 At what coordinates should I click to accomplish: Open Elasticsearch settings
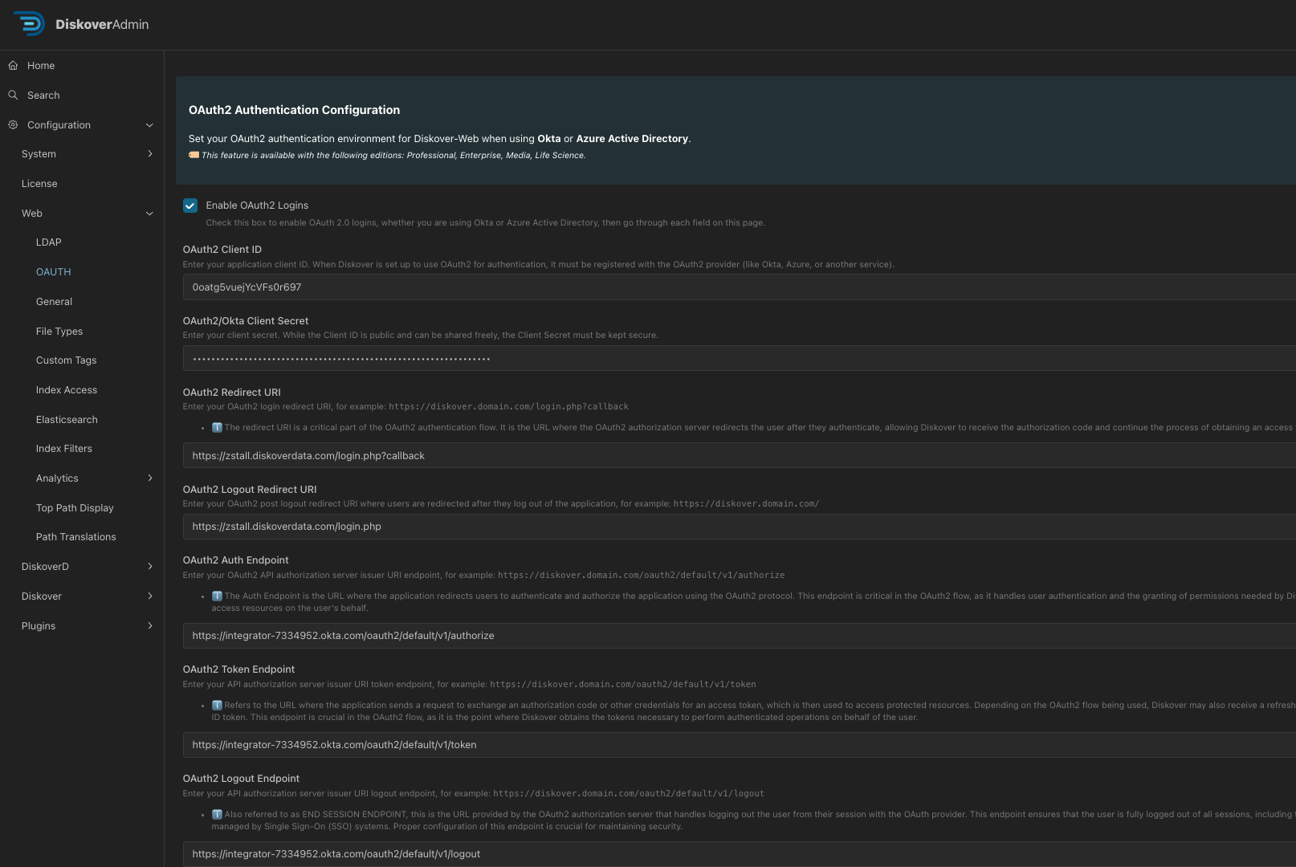point(67,420)
